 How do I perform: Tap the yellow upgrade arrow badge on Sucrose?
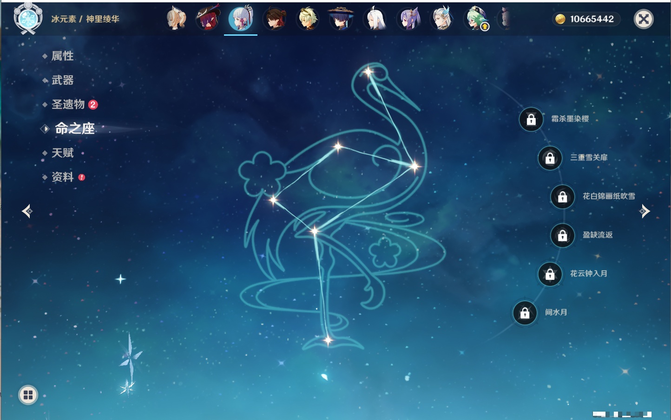(x=485, y=27)
